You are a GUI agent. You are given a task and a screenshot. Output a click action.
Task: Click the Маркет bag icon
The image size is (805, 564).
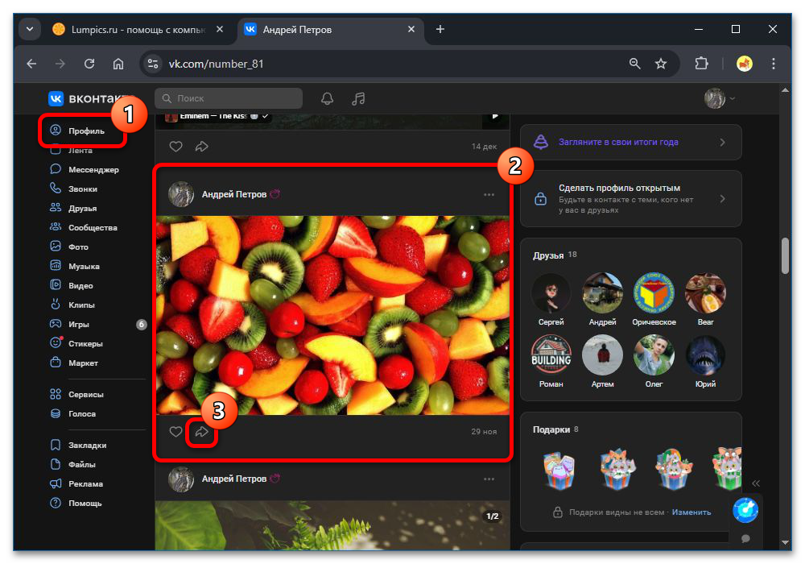click(56, 363)
